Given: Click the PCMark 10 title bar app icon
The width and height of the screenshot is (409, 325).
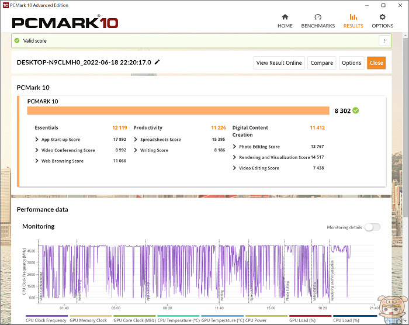Looking at the screenshot, I should click(x=5, y=5).
